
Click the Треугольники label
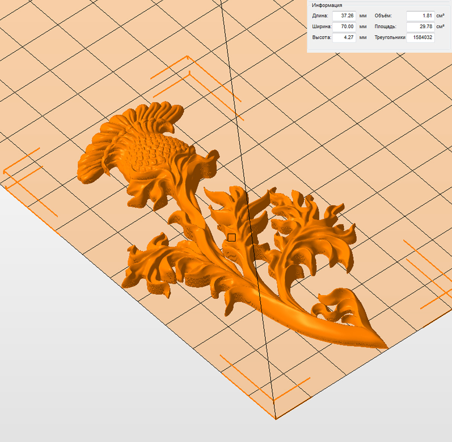(389, 38)
